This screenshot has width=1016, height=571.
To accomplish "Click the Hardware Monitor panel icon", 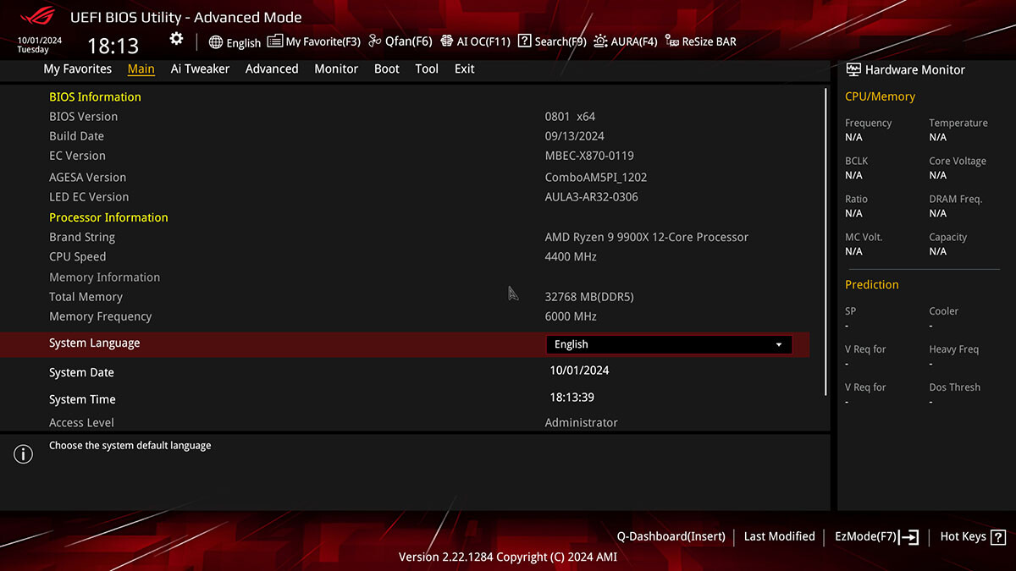I will pyautogui.click(x=853, y=70).
